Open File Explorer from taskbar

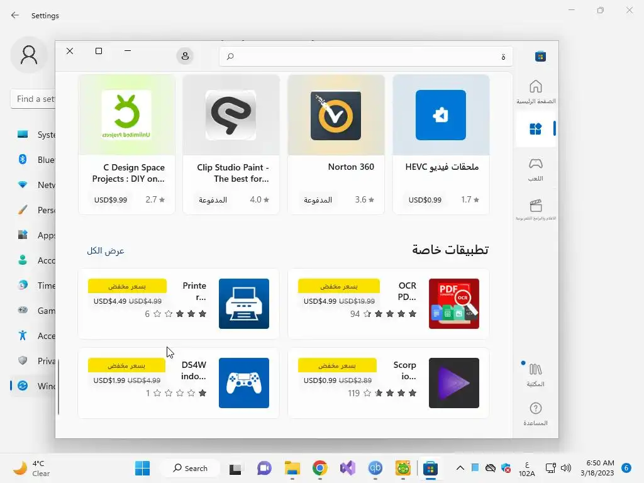click(x=292, y=468)
